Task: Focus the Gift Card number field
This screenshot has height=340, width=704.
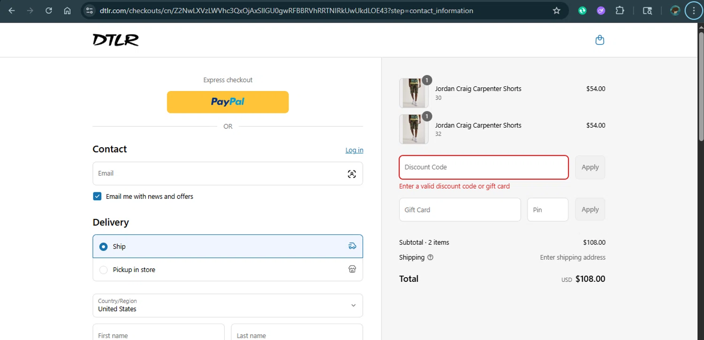Action: (460, 210)
